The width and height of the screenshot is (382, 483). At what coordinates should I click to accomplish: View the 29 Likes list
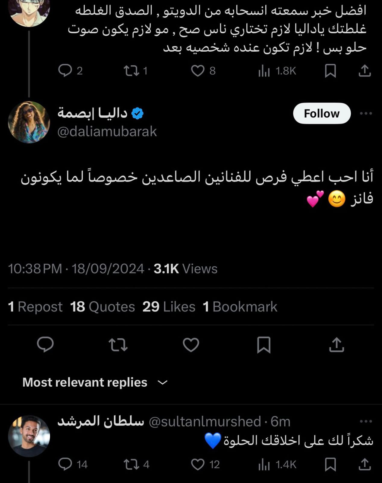point(169,307)
